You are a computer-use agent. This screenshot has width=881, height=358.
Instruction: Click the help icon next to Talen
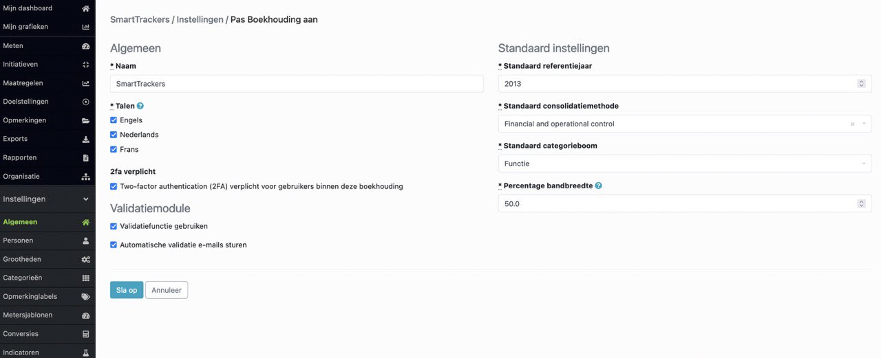pos(140,106)
